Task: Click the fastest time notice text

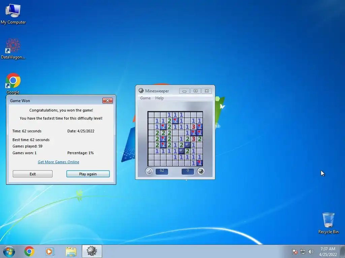Action: 61,118
